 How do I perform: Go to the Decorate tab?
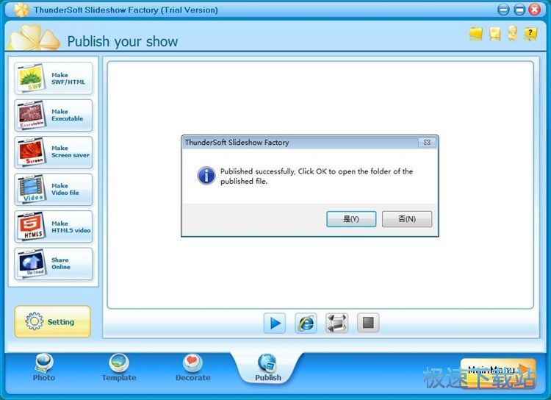click(x=193, y=368)
